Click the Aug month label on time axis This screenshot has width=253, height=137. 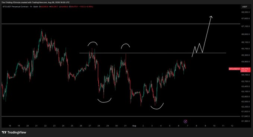coord(134,126)
